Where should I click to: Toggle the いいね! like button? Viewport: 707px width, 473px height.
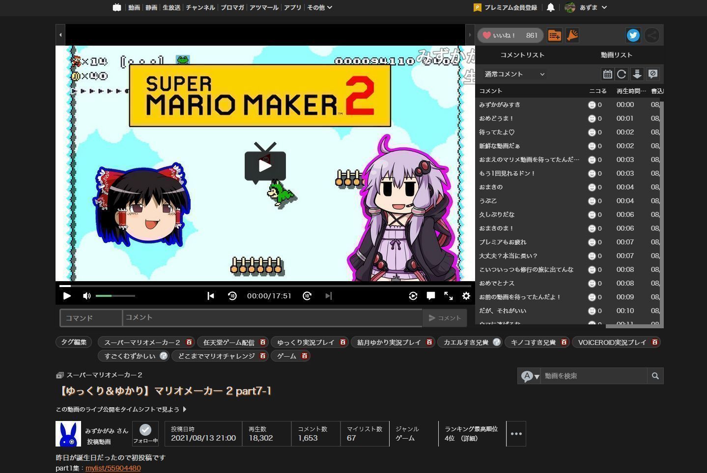(x=510, y=35)
